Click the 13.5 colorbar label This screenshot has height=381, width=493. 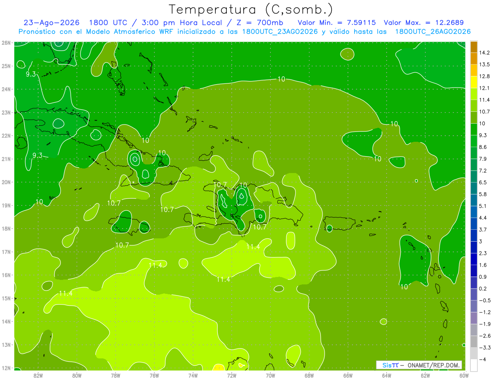pos(484,65)
